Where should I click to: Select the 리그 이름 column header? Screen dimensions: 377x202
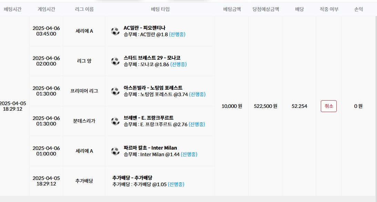click(84, 9)
